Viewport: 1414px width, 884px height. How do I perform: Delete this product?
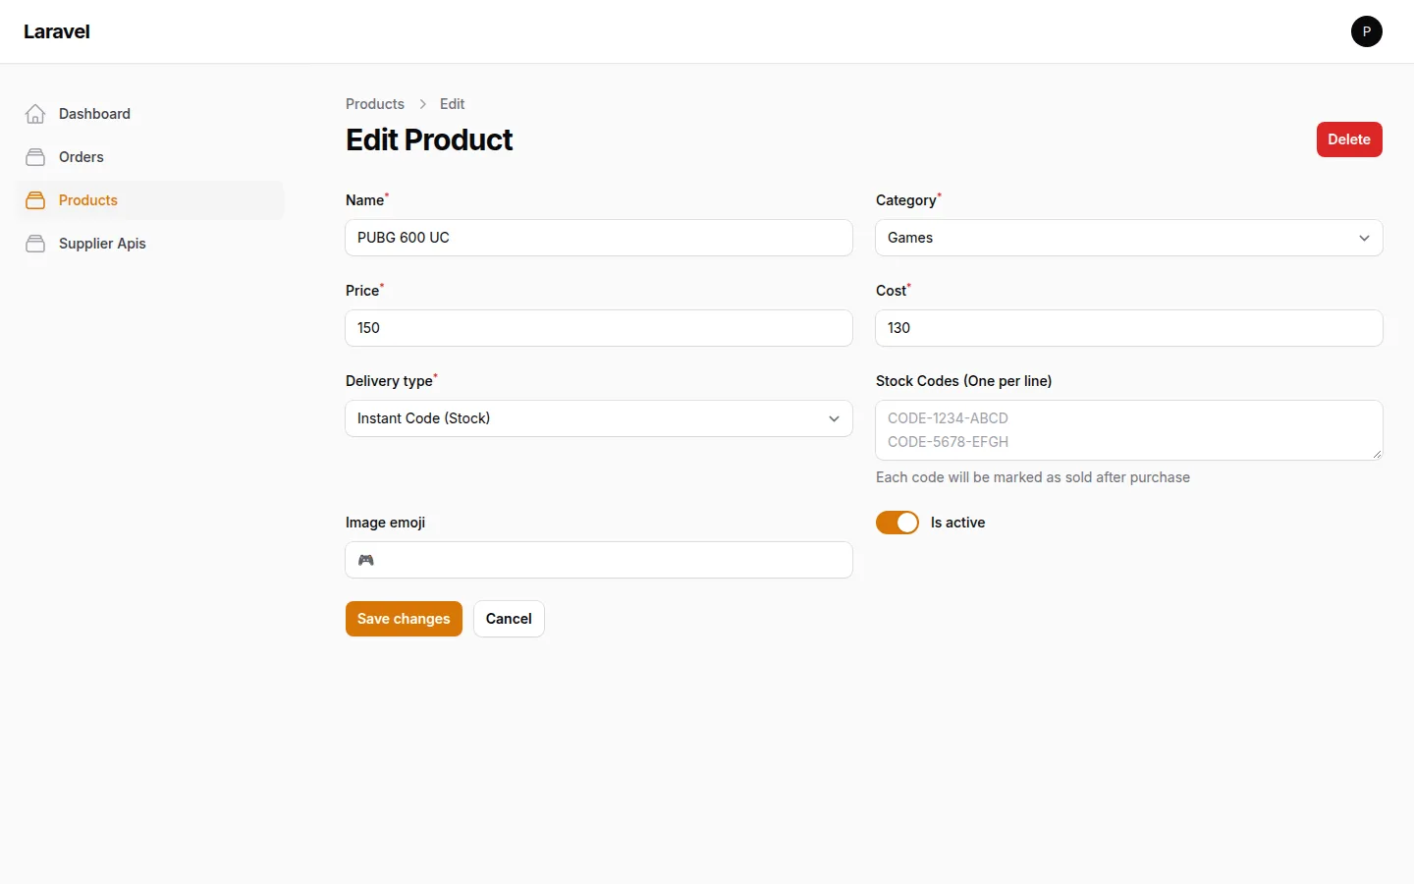click(1349, 139)
